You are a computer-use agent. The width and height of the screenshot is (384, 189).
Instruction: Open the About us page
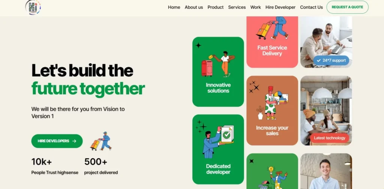click(x=194, y=8)
